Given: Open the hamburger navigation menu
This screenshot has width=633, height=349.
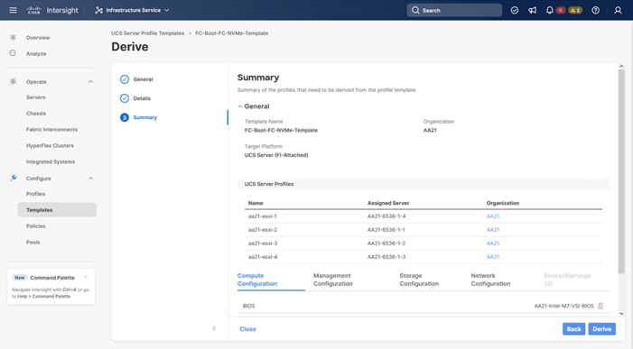Looking at the screenshot, I should click(13, 10).
